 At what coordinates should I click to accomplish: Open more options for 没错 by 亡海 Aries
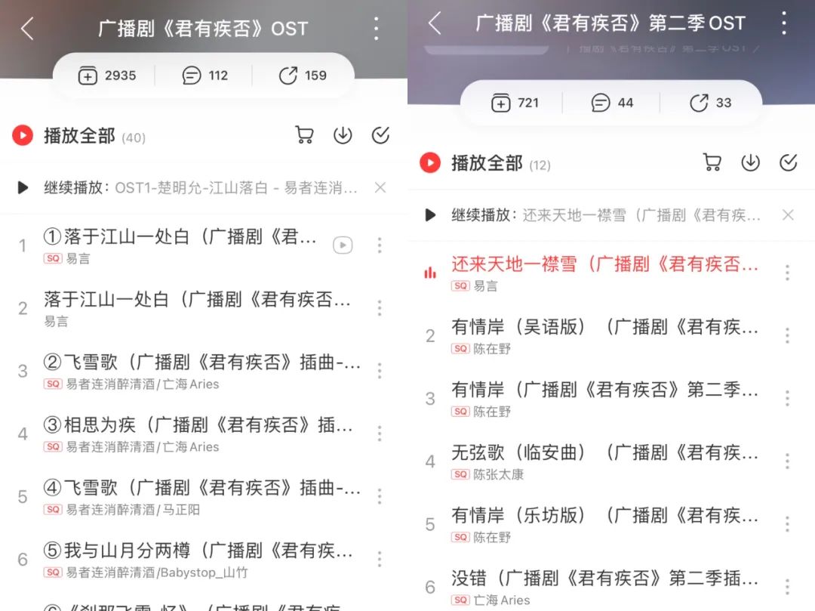[x=787, y=587]
